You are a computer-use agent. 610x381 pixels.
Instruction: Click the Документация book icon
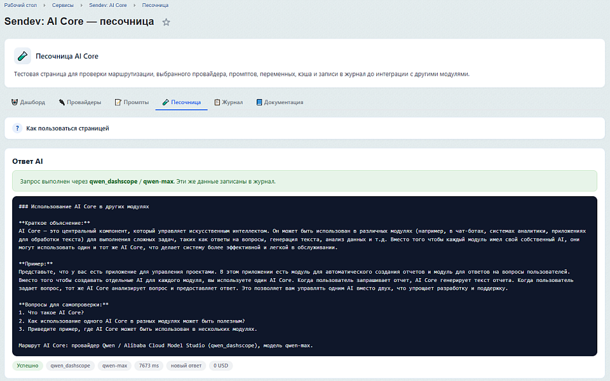click(259, 102)
